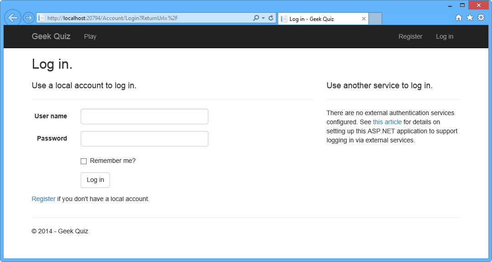The height and width of the screenshot is (262, 492).
Task: Open browser Tools gear icon
Action: [481, 18]
